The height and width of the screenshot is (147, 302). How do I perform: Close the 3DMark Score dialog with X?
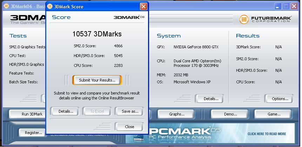pos(143,7)
